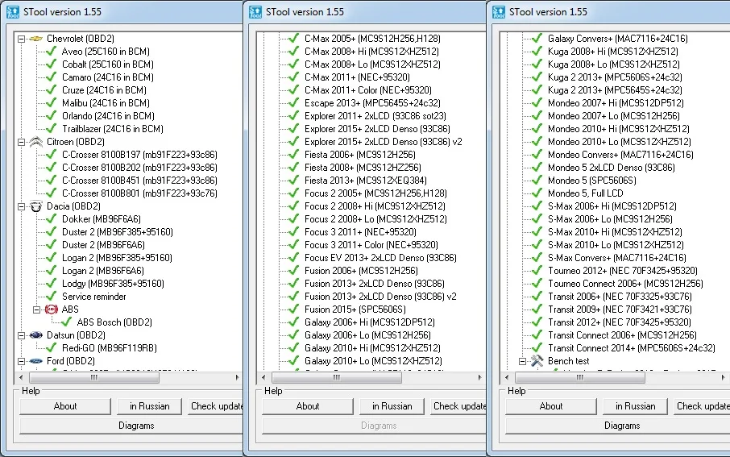
Task: Click left arrow of right window scrollbar
Action: pos(507,377)
